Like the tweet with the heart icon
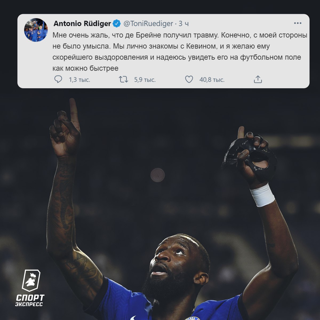This screenshot has width=320, height=320. 189,79
